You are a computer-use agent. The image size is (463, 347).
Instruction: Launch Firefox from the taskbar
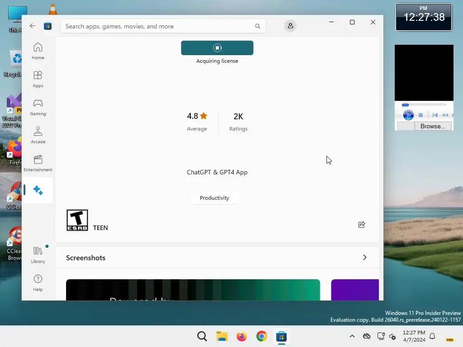[241, 336]
